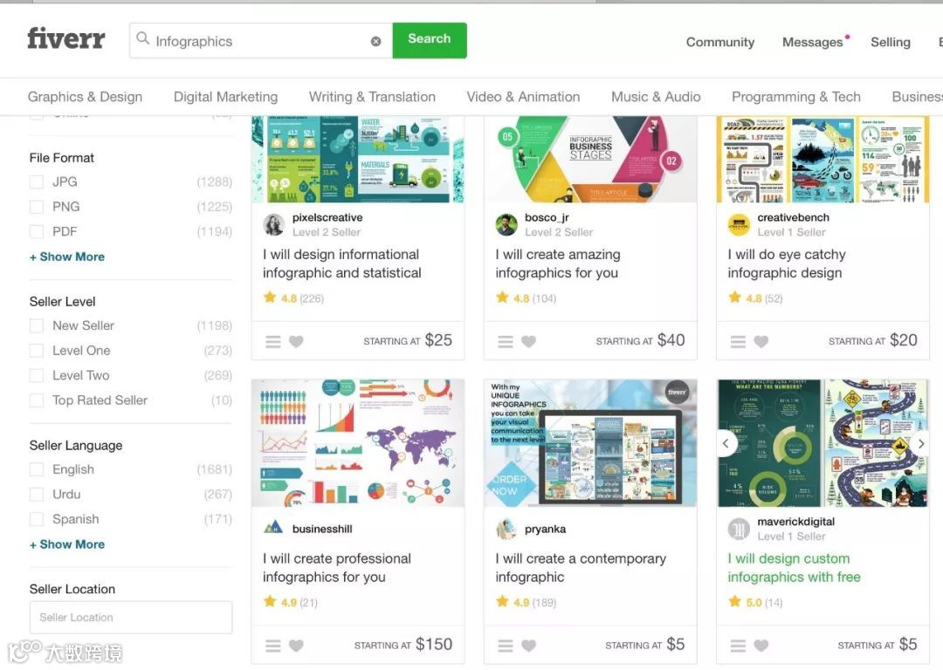
Task: Open gig 'I will create professional infographics'
Action: point(337,568)
